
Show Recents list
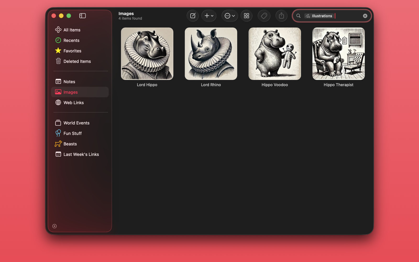pyautogui.click(x=71, y=40)
